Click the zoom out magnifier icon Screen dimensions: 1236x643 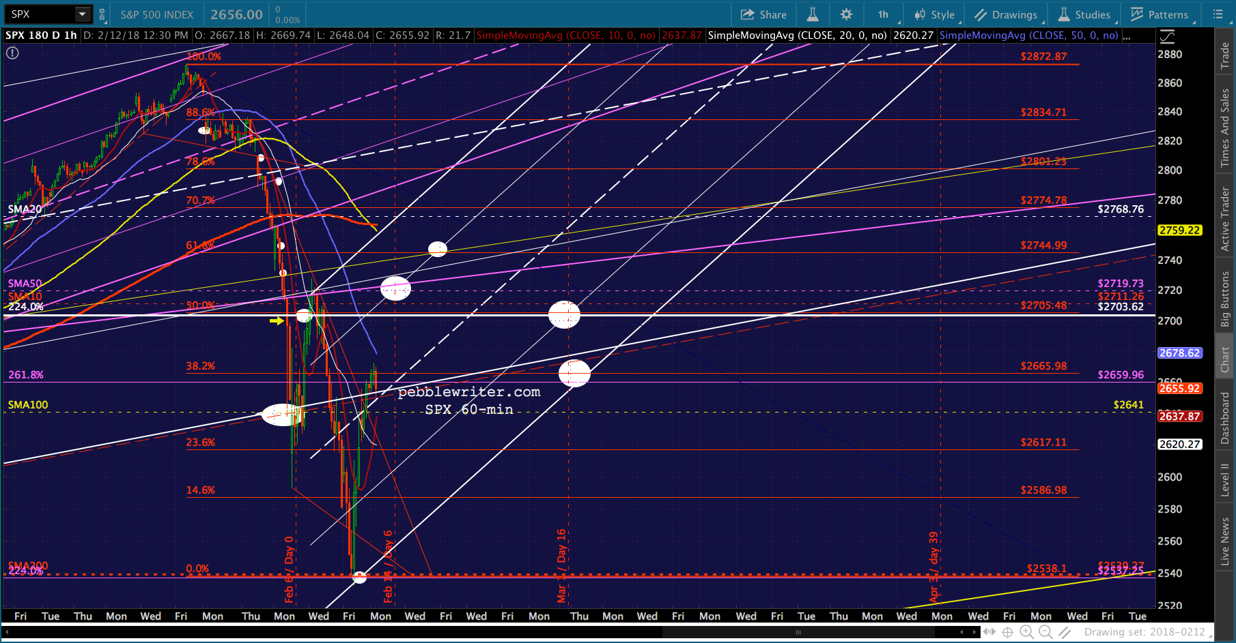[x=1045, y=632]
